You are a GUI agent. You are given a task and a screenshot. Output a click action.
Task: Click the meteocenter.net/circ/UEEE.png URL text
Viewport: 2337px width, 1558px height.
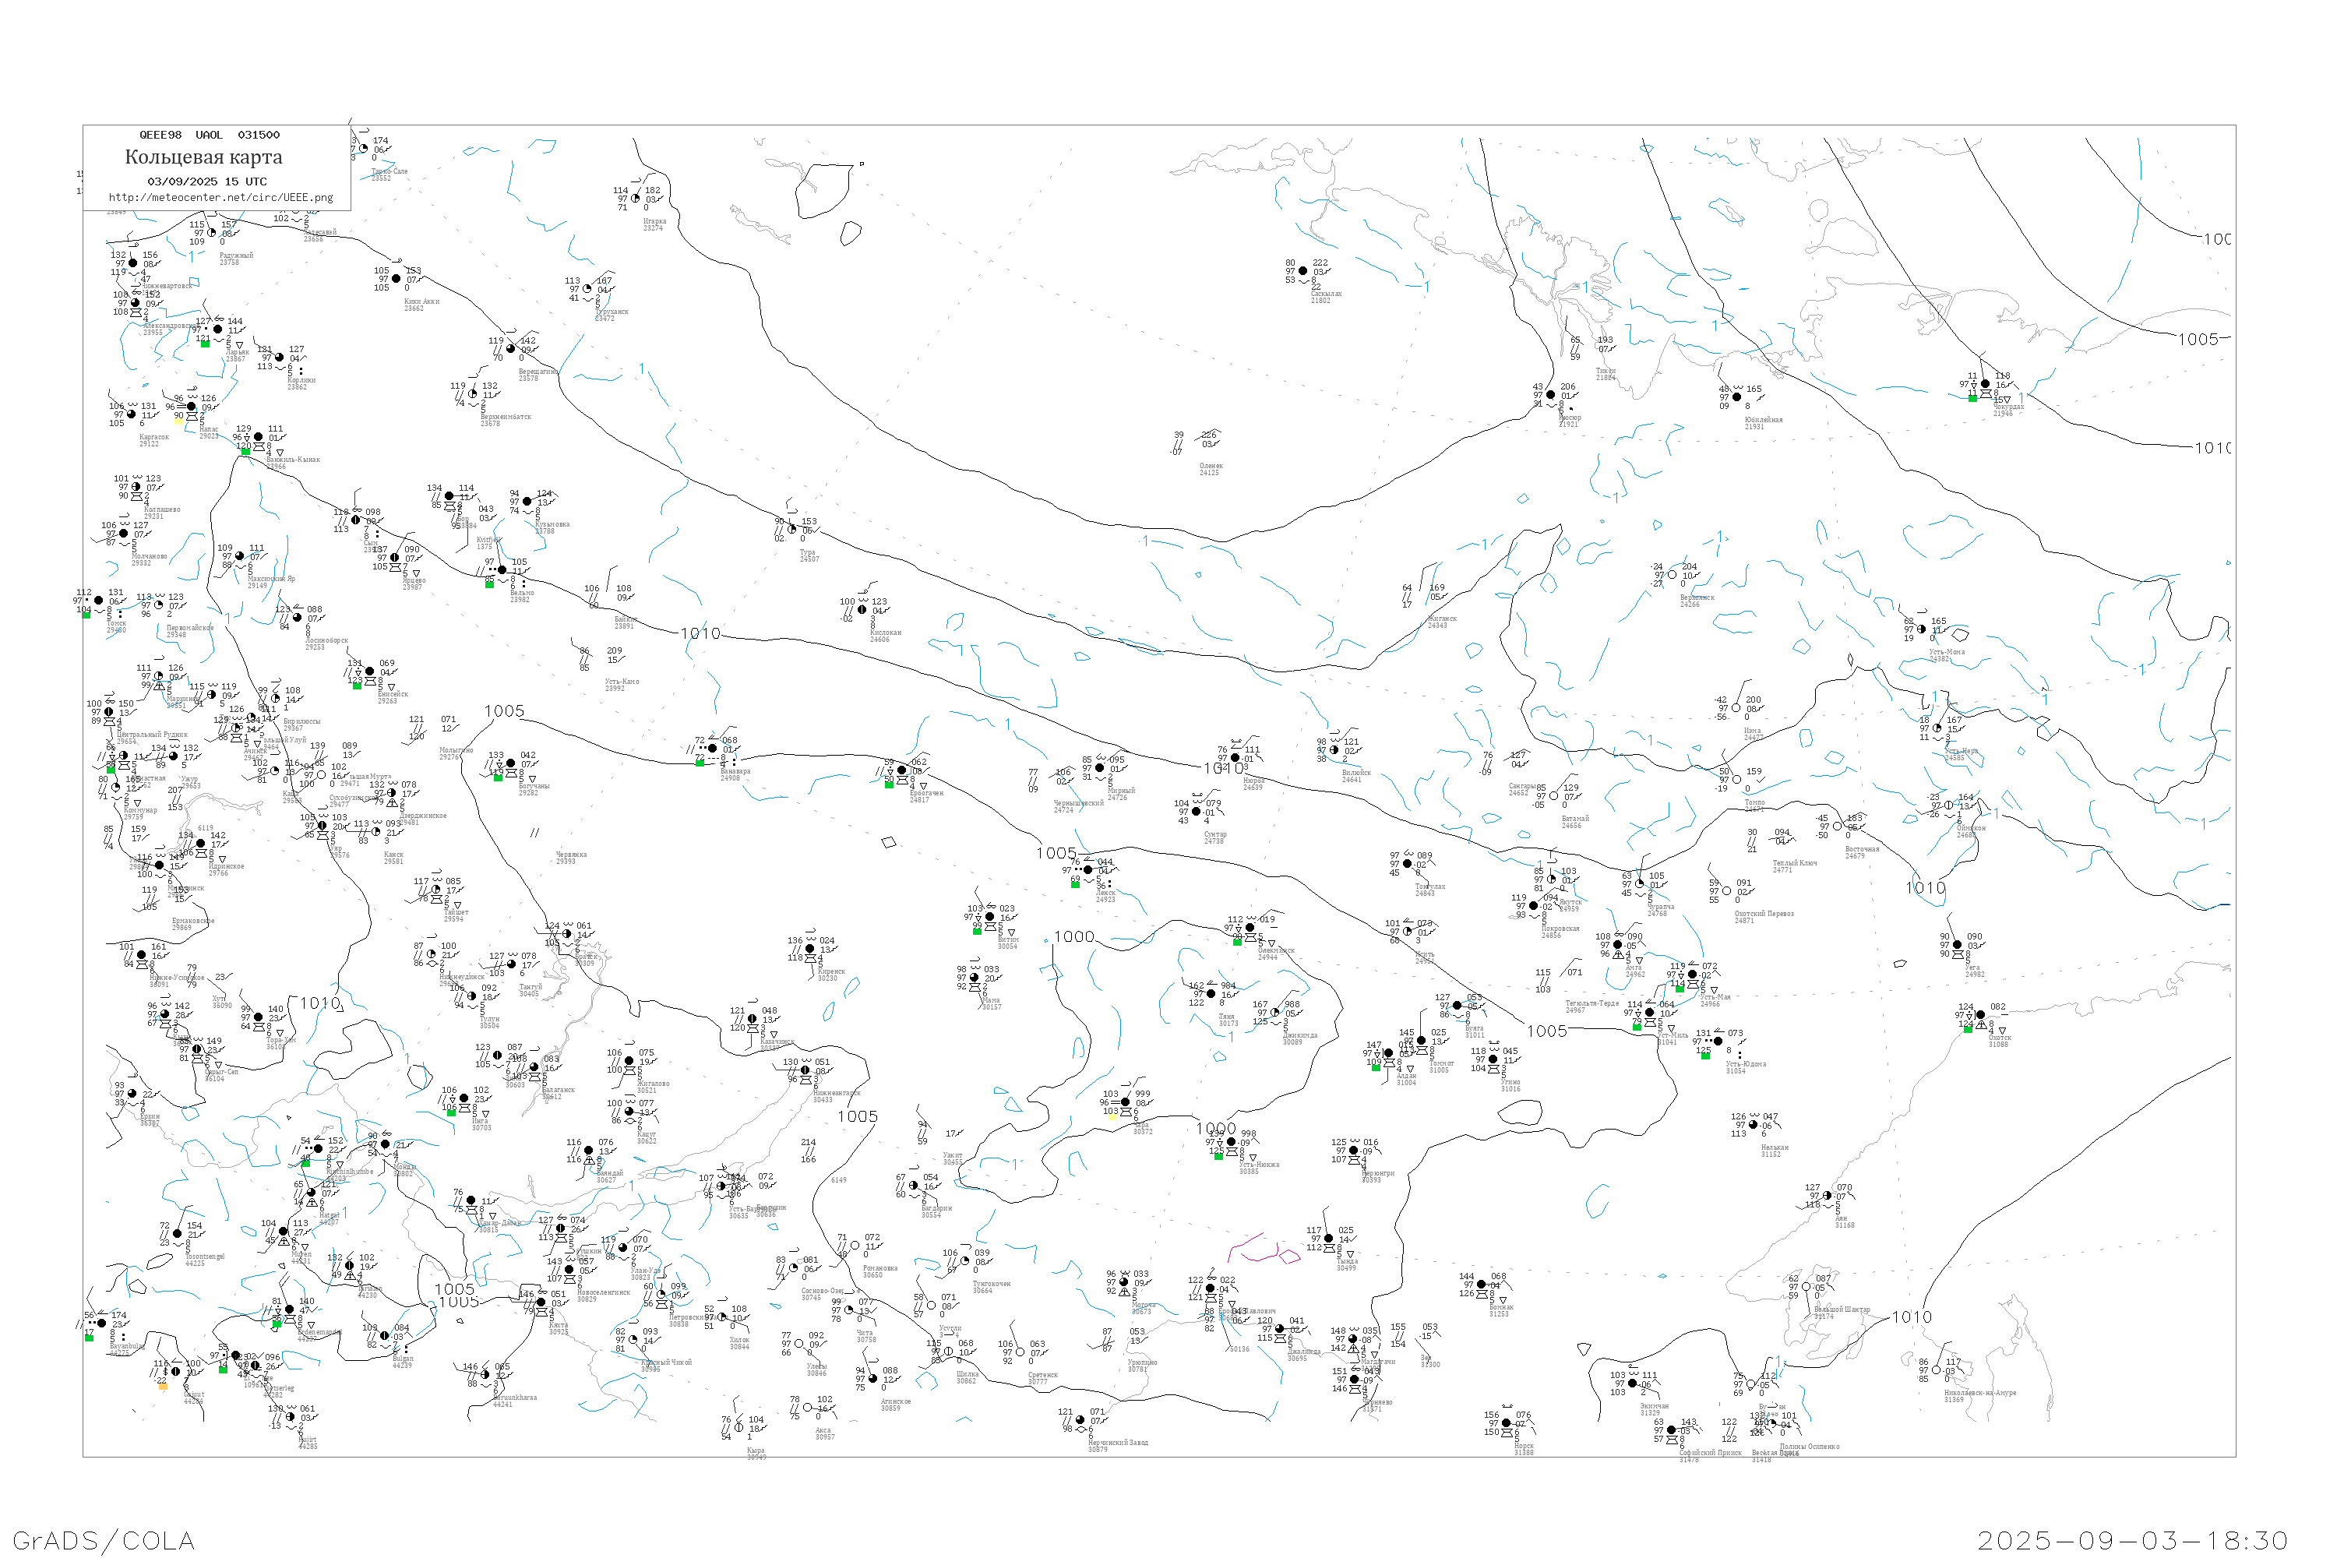(x=220, y=197)
